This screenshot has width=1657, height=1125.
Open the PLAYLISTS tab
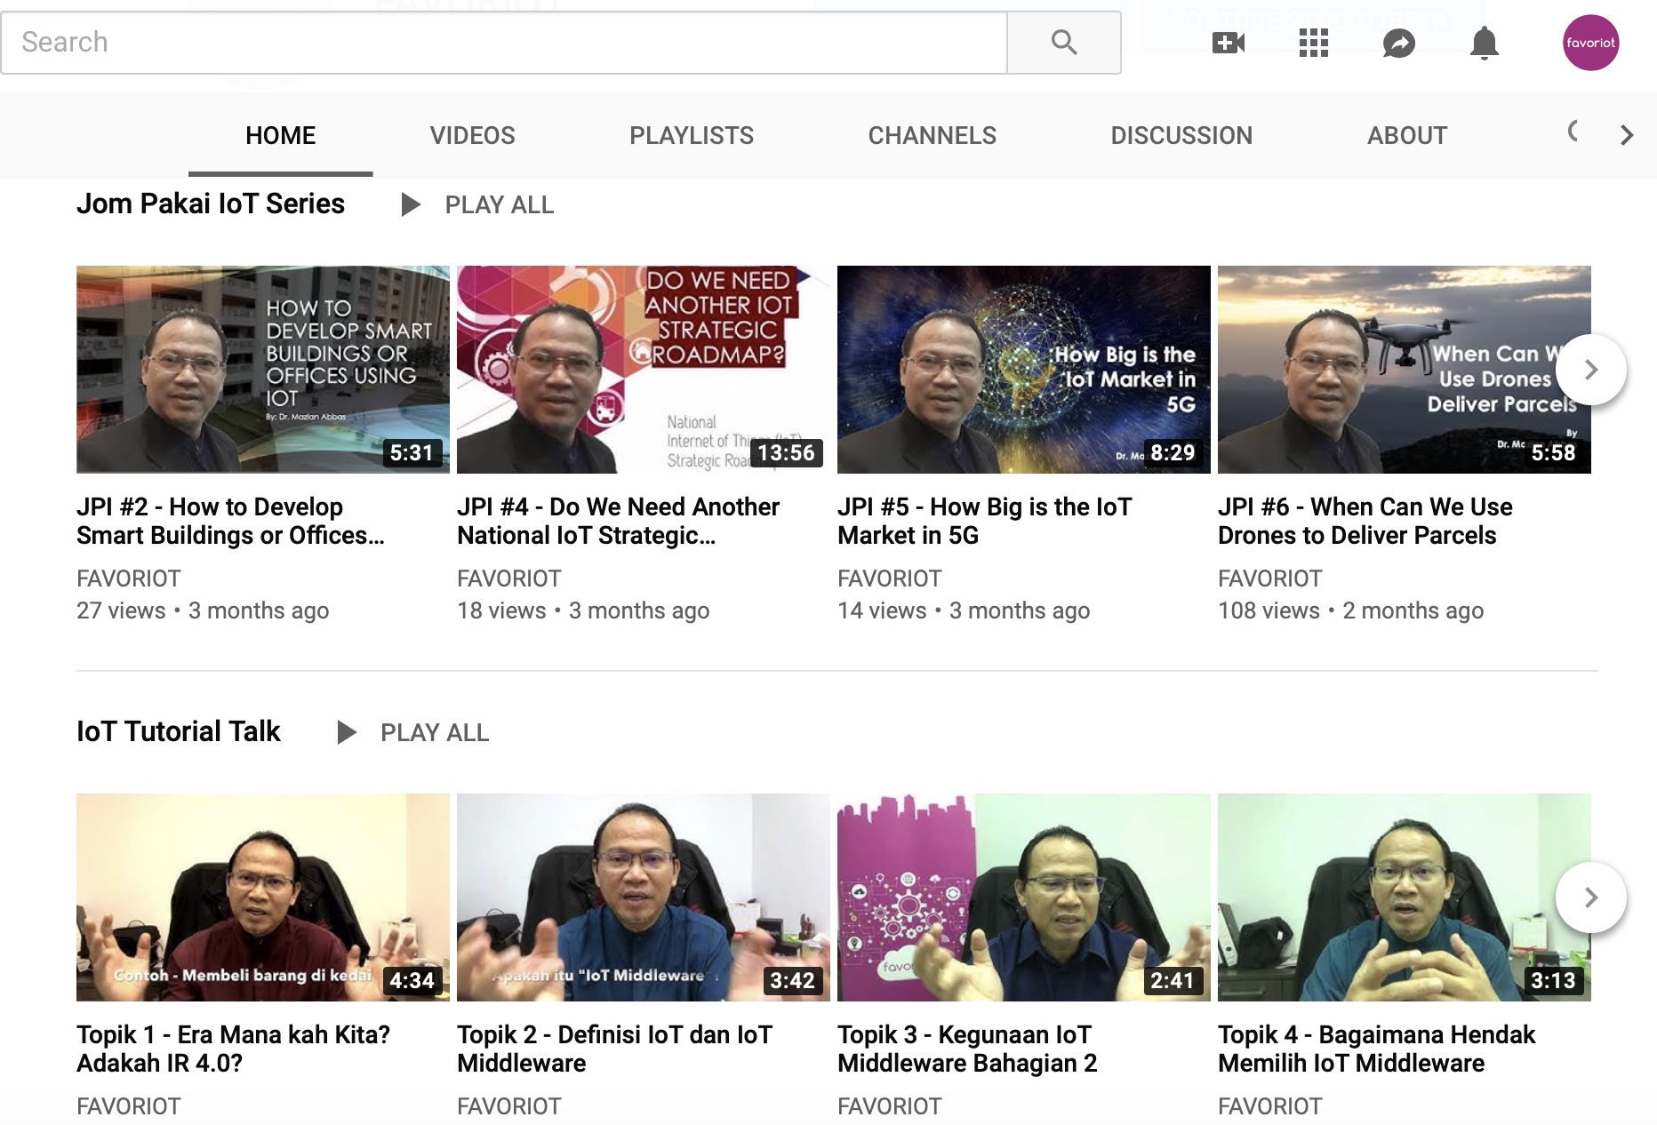(x=692, y=135)
